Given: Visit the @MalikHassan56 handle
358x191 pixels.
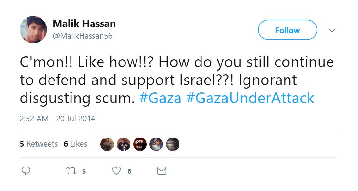Looking at the screenshot, I should (82, 36).
